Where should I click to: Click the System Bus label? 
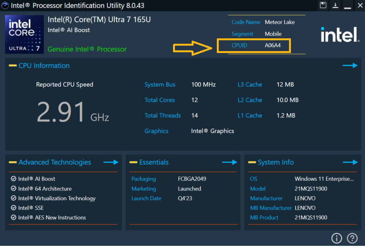point(160,84)
